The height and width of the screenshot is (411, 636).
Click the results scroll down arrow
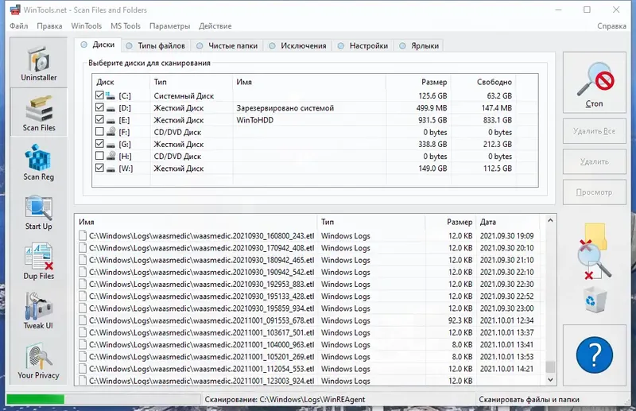[x=550, y=380]
